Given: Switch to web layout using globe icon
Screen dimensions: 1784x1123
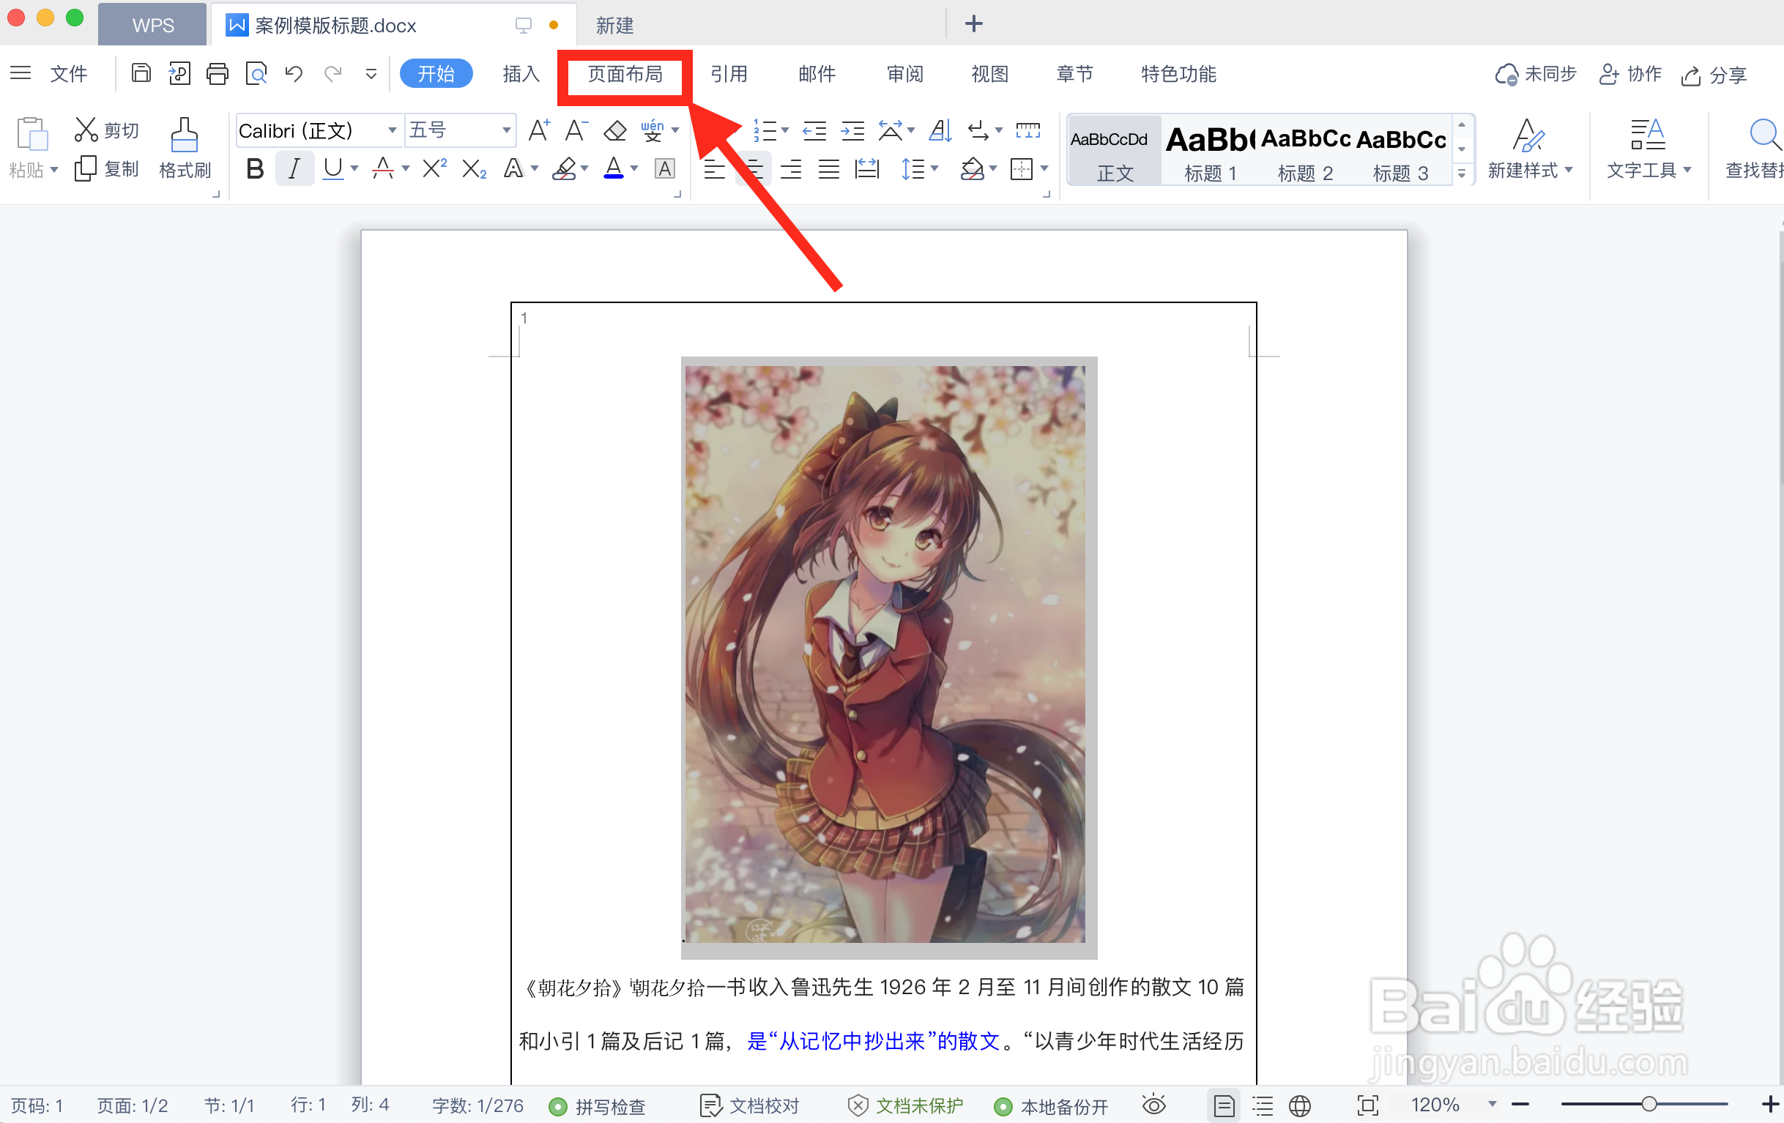Looking at the screenshot, I should (1301, 1105).
